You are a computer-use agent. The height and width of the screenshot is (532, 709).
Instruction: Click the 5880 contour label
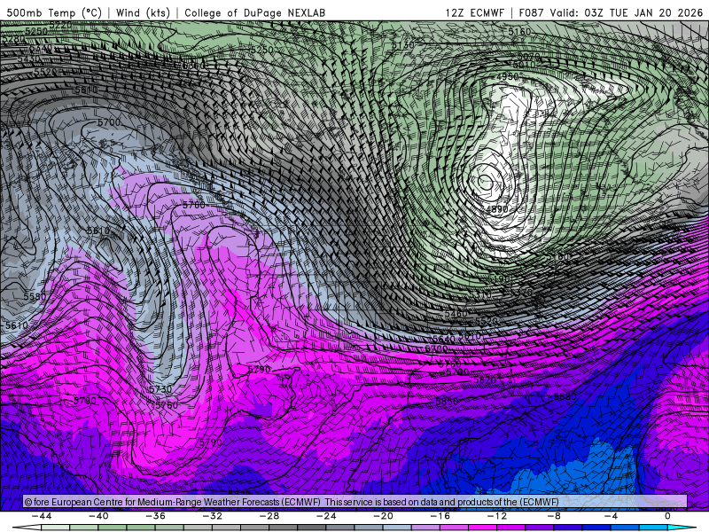[x=565, y=396]
